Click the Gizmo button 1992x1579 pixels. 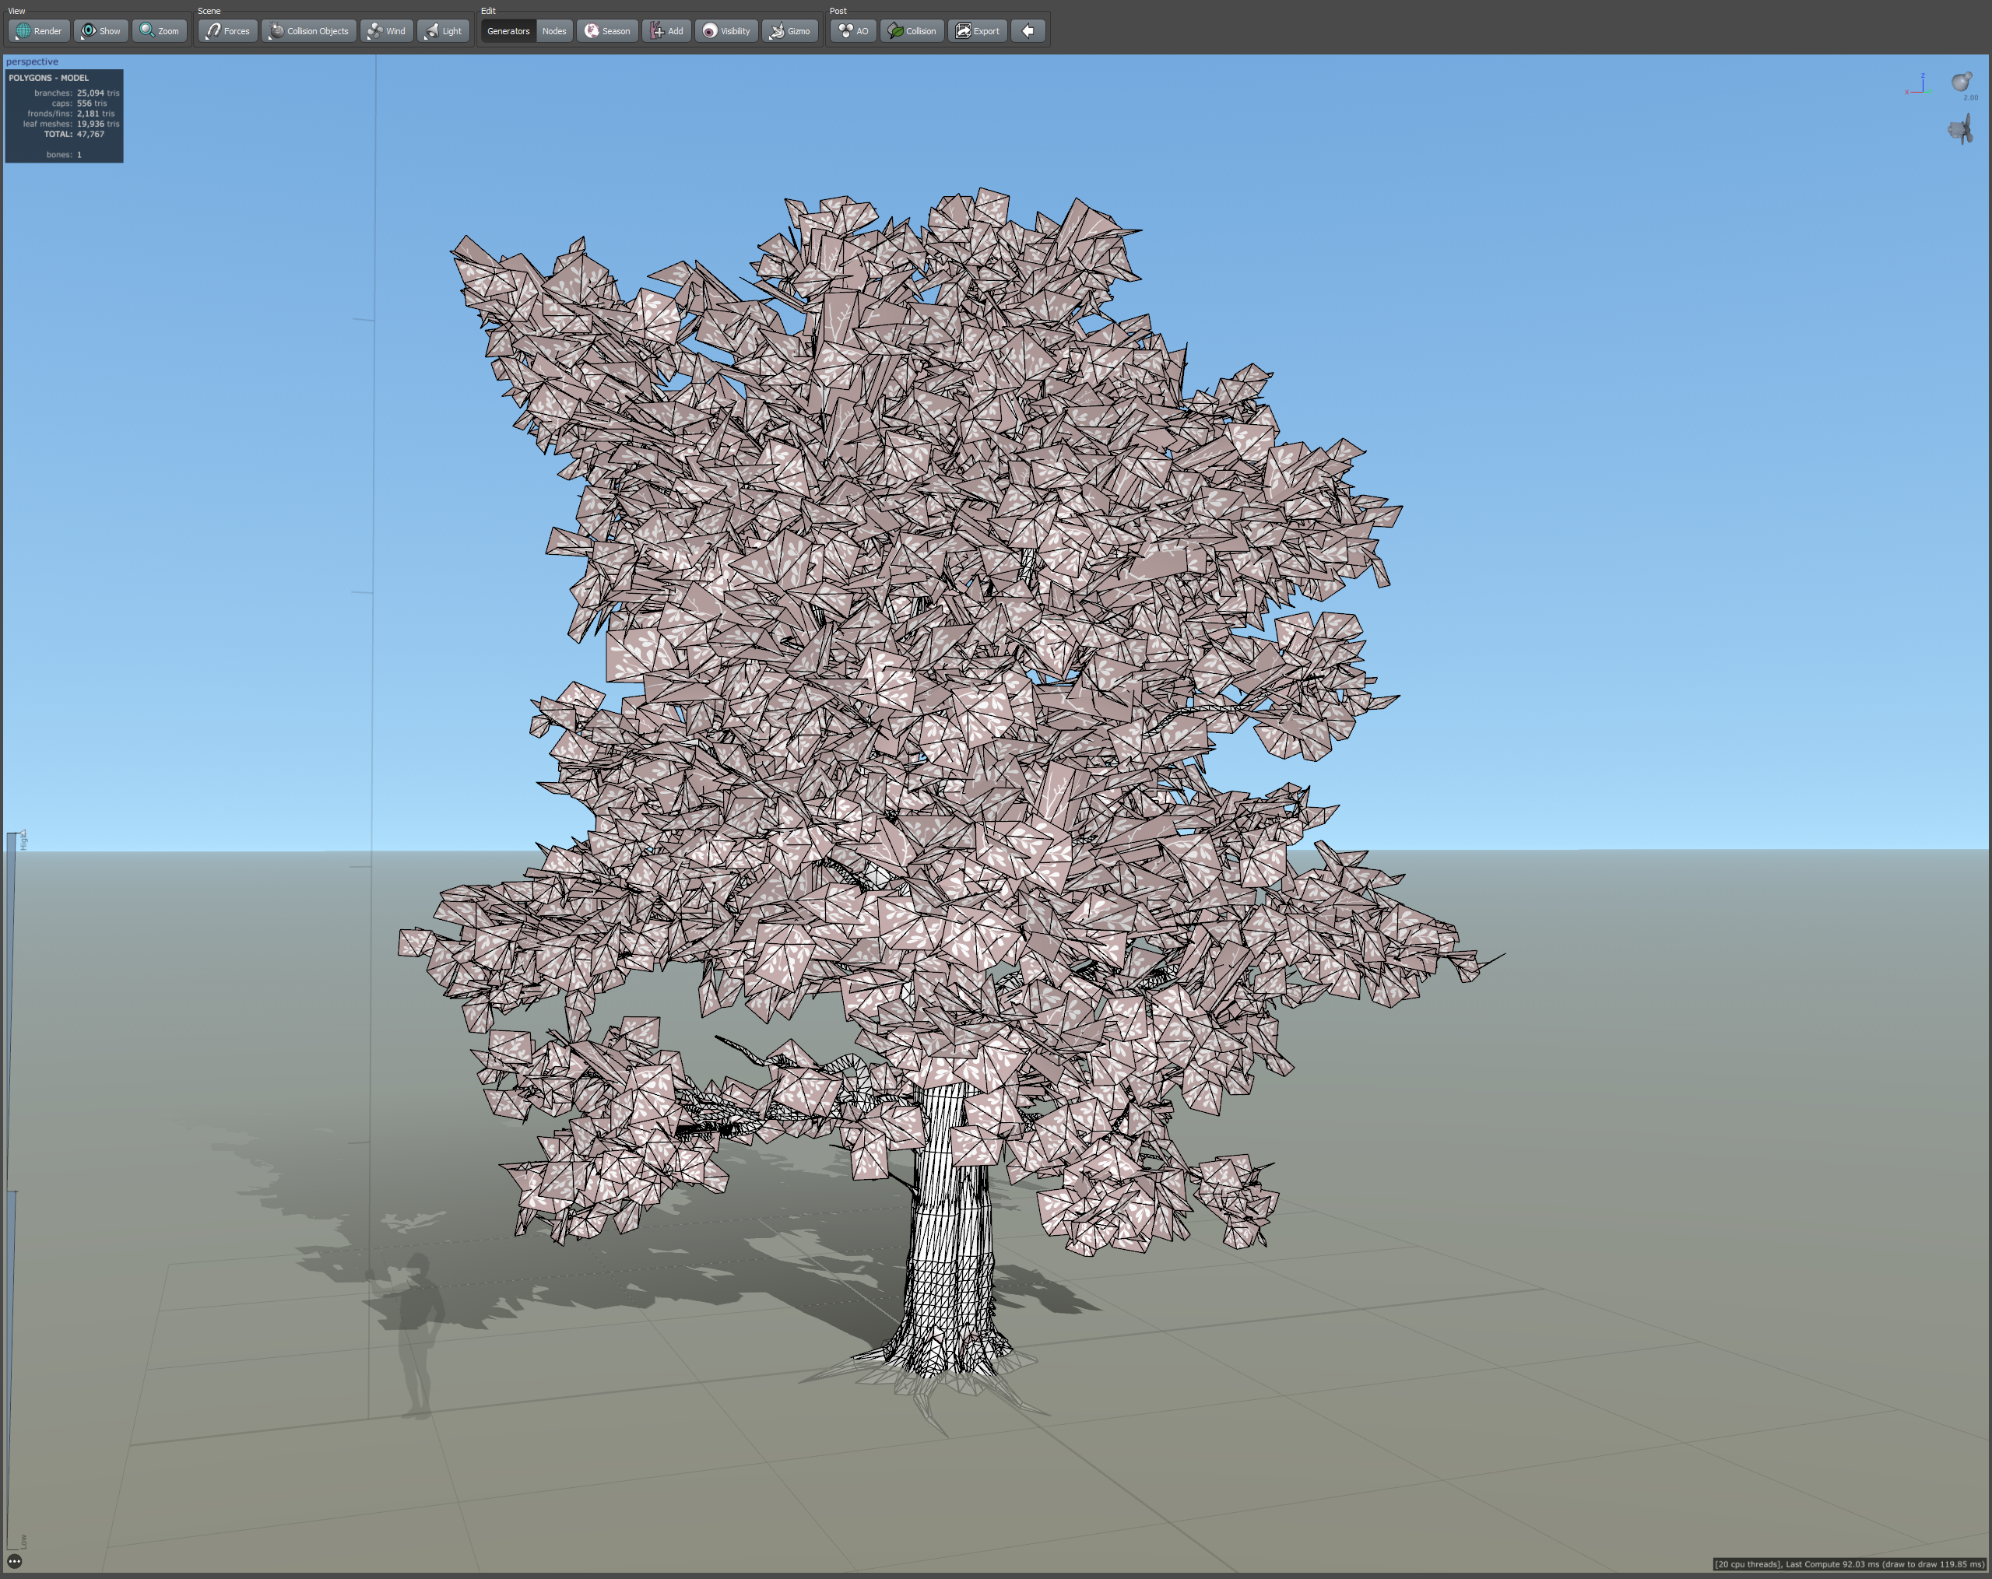tap(789, 30)
